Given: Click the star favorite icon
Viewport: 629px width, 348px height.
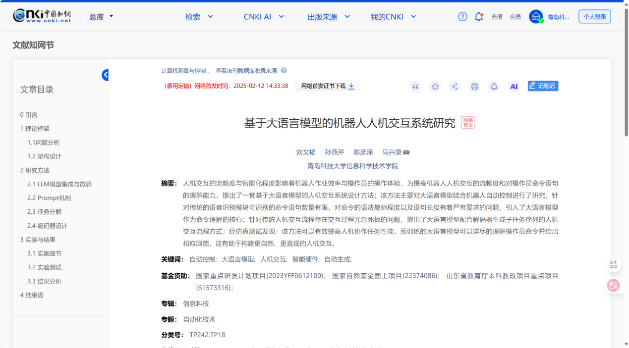Looking at the screenshot, I should coord(435,87).
